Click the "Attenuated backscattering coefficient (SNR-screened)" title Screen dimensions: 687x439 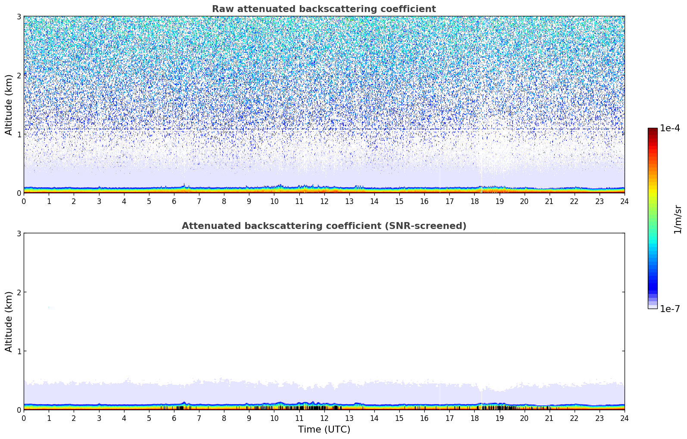pyautogui.click(x=323, y=226)
